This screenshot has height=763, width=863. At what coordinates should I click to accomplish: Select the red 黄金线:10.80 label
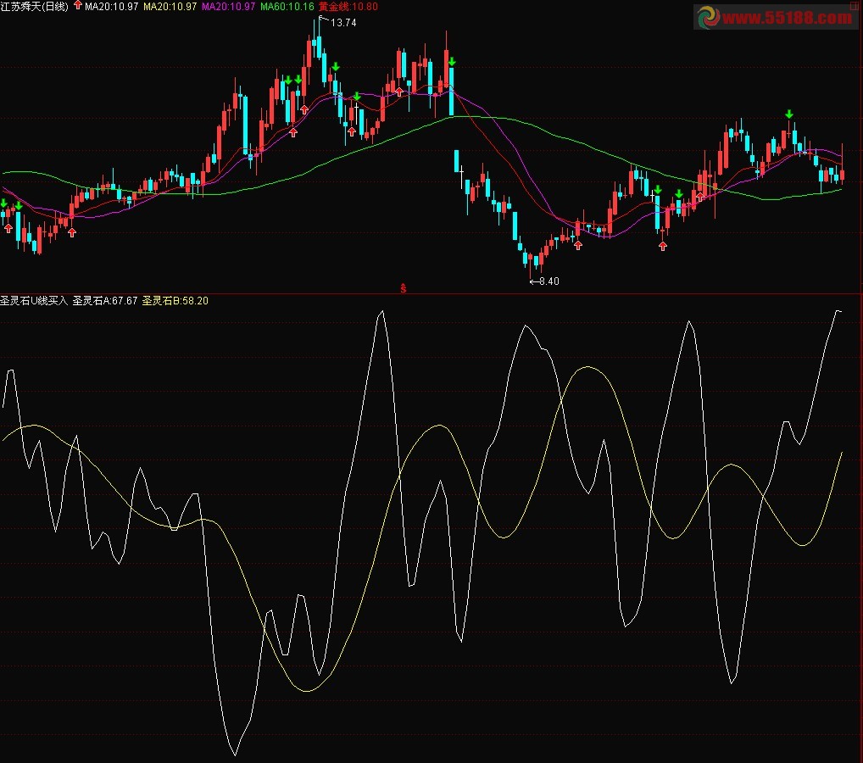[x=348, y=7]
